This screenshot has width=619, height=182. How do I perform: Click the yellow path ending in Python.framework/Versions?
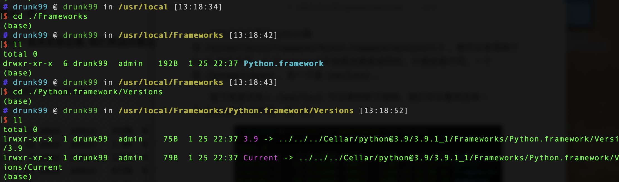236,111
